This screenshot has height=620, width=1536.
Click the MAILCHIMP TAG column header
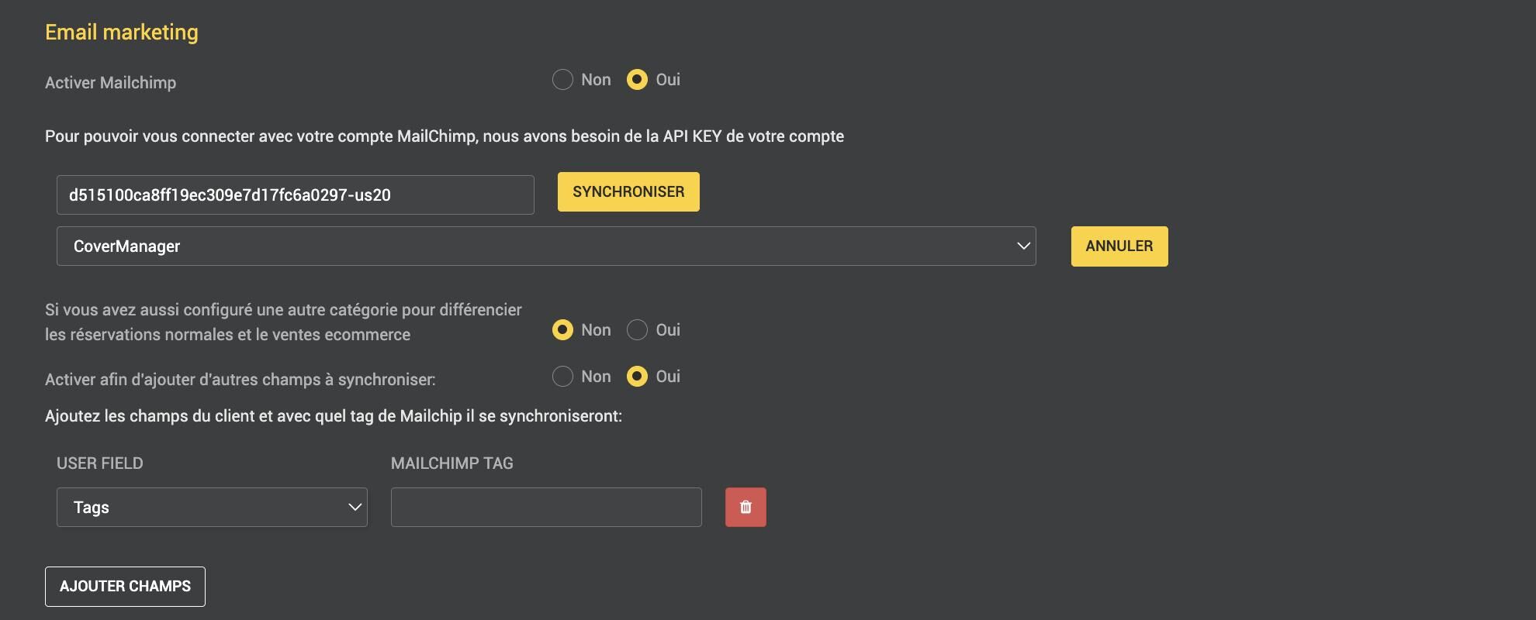pos(452,463)
